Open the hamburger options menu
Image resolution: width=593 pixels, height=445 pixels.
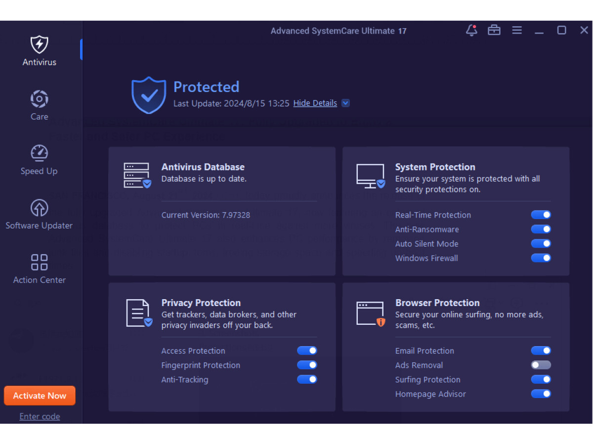[x=517, y=31]
